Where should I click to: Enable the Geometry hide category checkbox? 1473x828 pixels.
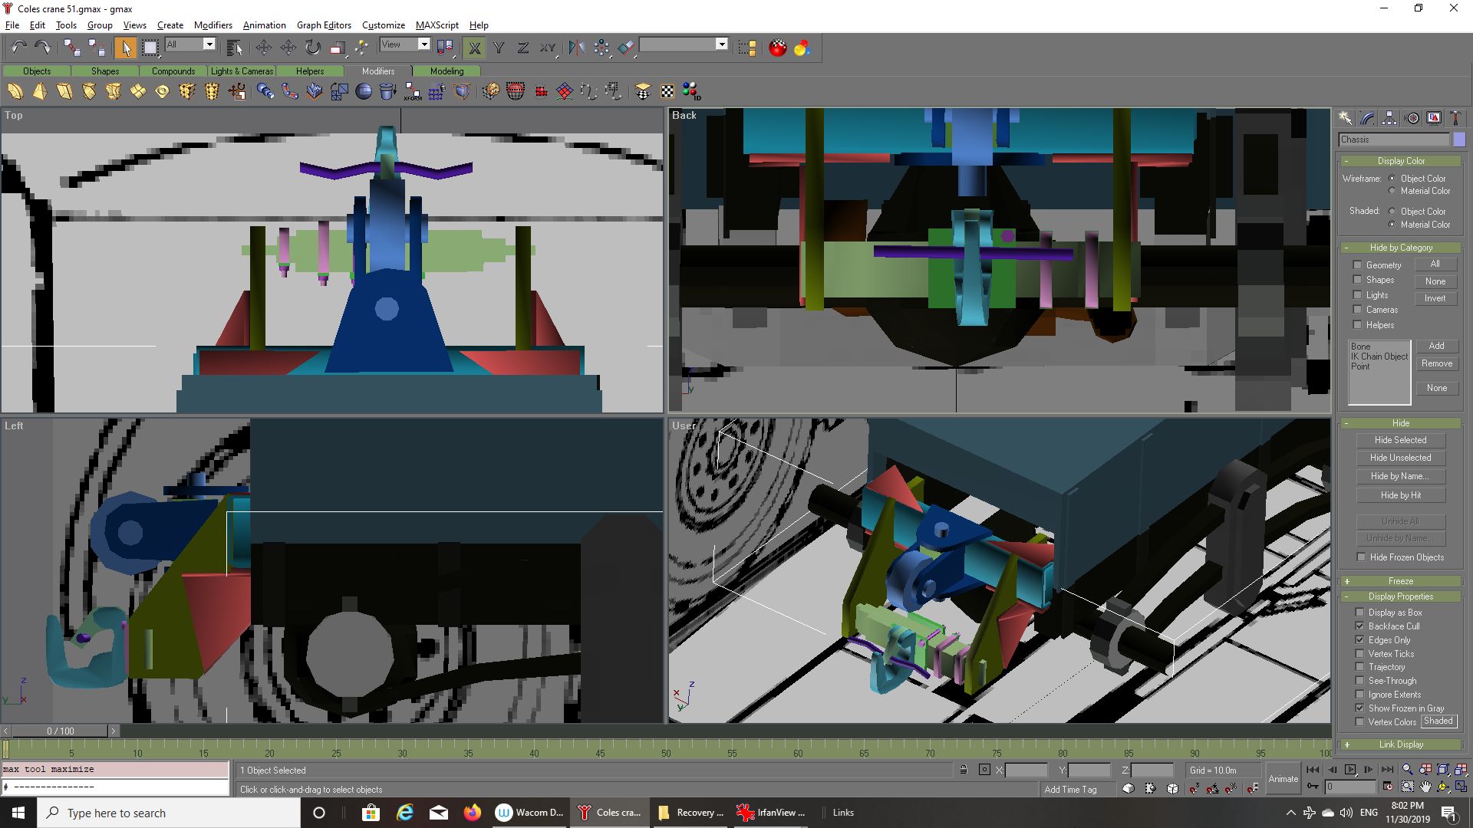[1357, 265]
